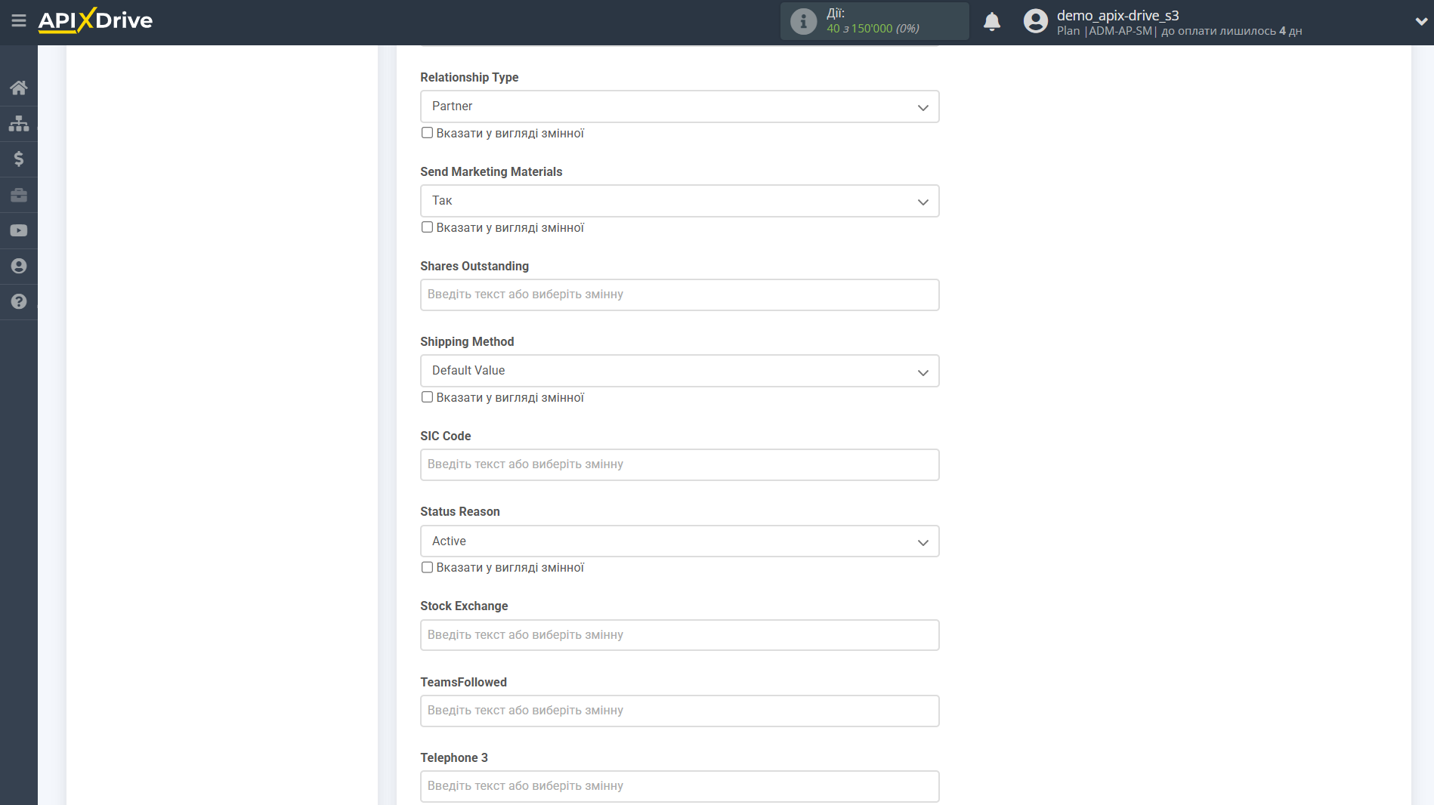The width and height of the screenshot is (1434, 805).
Task: Click the SIC Code input field
Action: point(679,464)
